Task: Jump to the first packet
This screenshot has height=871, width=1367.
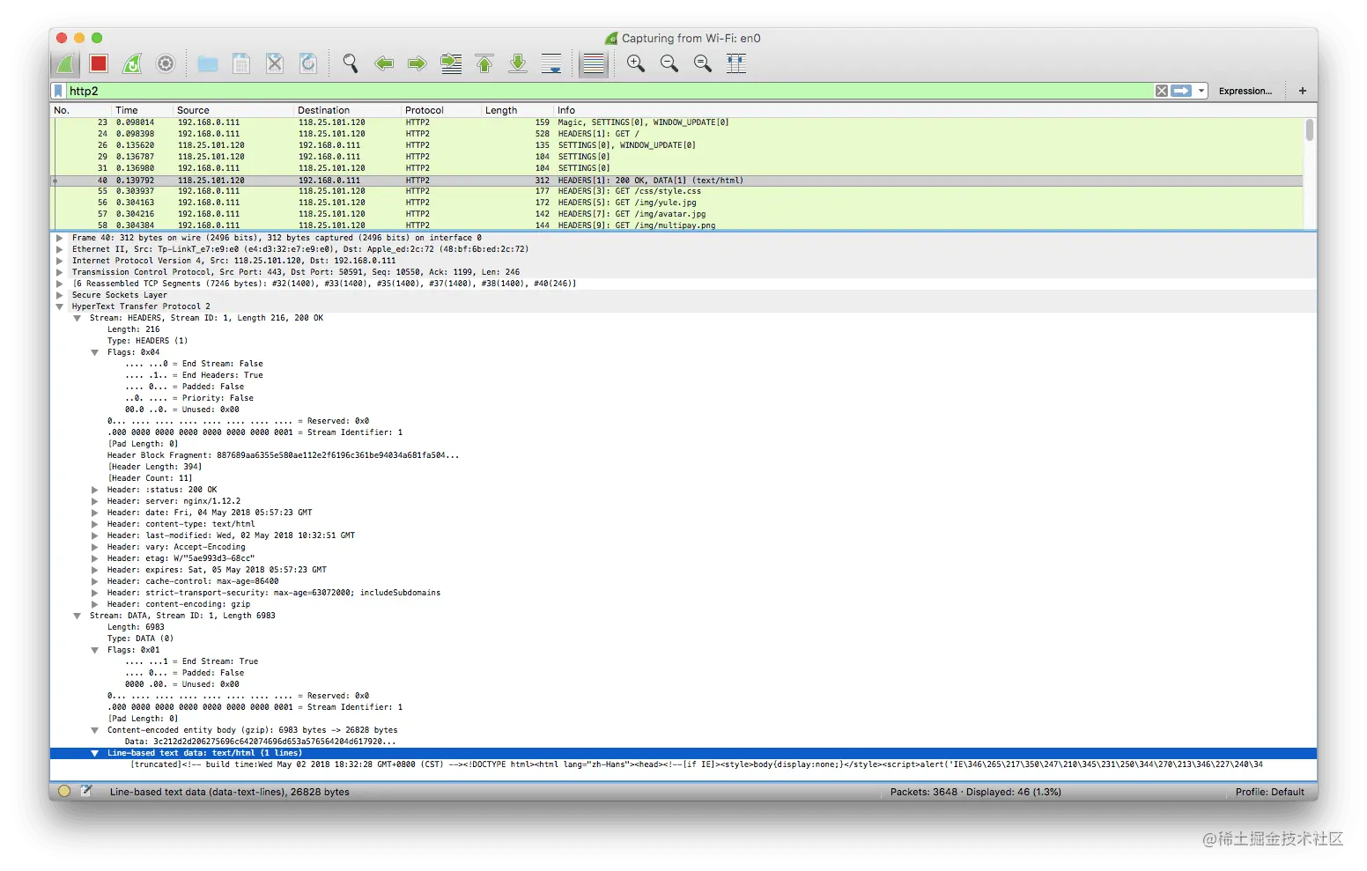Action: [x=484, y=63]
